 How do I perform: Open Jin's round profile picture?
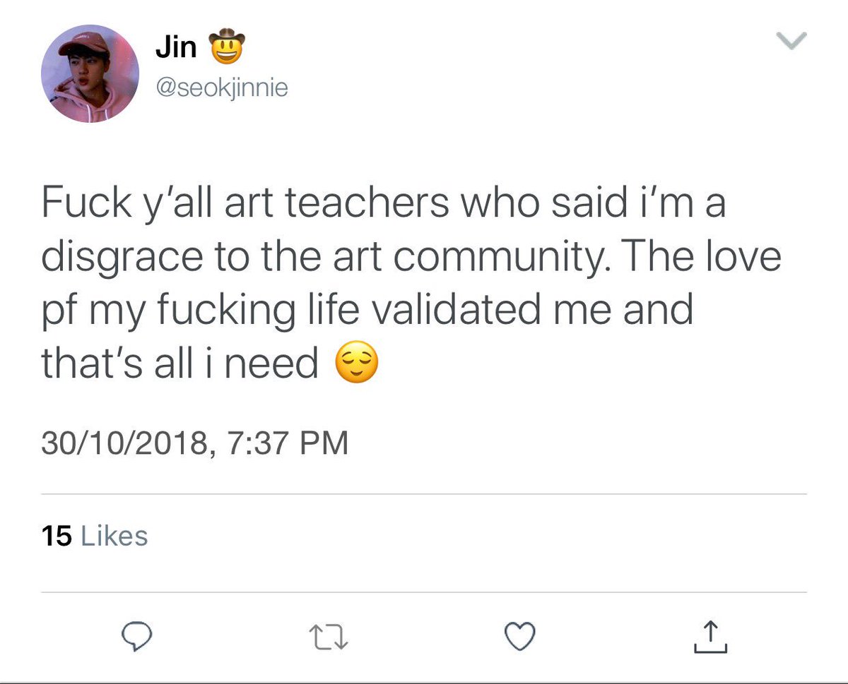[90, 74]
